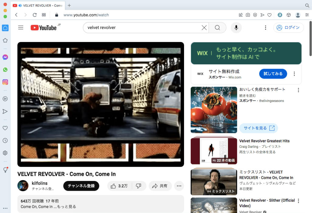Click the ad blocker shield icon
Image resolution: width=312 pixels, height=213 pixels.
(x=255, y=15)
